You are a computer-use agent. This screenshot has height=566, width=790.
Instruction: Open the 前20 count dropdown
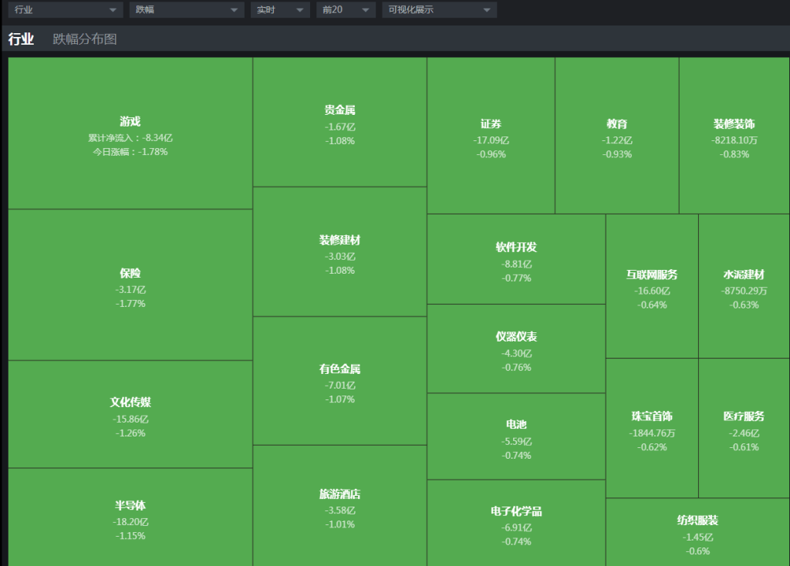click(x=346, y=9)
